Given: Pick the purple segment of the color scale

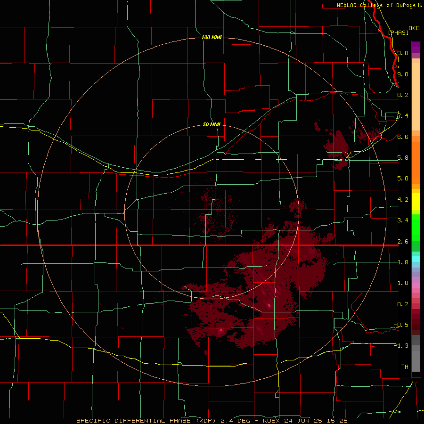Looking at the screenshot, I should pyautogui.click(x=416, y=47).
